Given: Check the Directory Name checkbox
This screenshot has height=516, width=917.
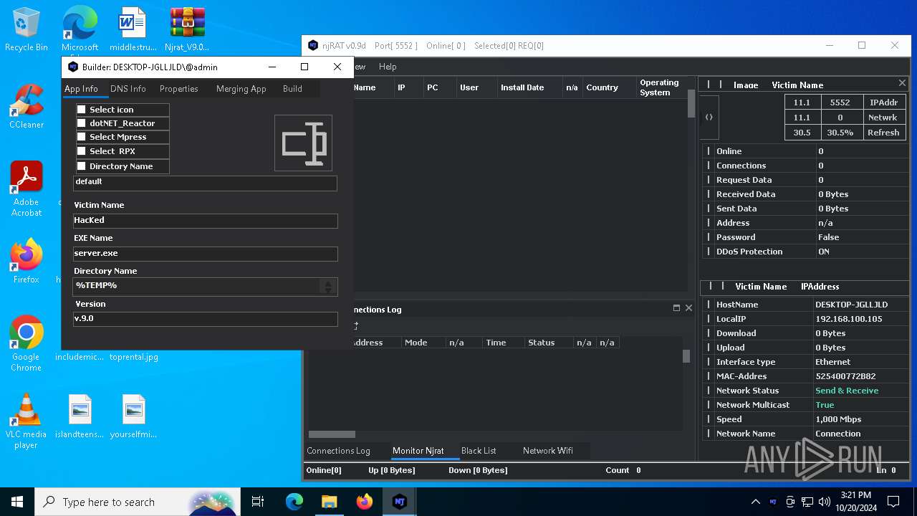Looking at the screenshot, I should 82,166.
